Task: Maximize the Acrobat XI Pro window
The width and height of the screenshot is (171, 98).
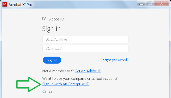Action: coord(150,3)
